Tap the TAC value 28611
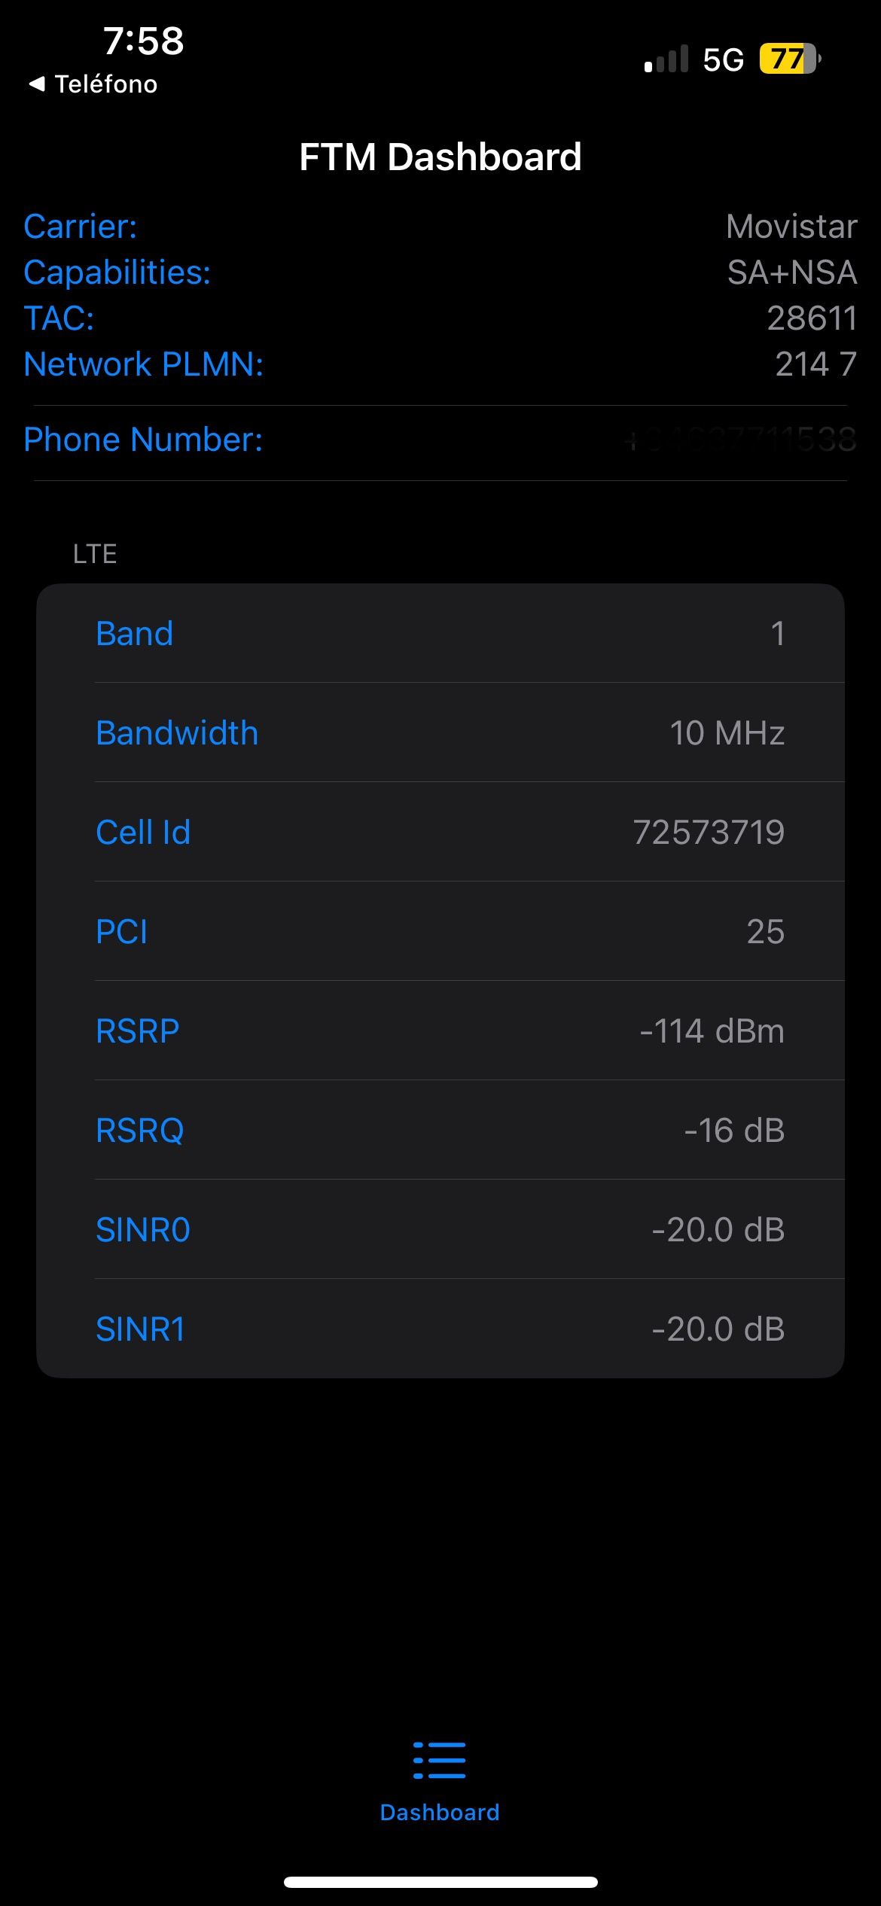The image size is (881, 1906). click(x=812, y=318)
